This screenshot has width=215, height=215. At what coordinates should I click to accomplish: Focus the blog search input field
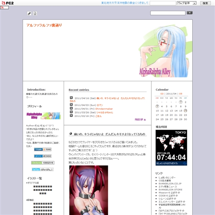(x=168, y=13)
